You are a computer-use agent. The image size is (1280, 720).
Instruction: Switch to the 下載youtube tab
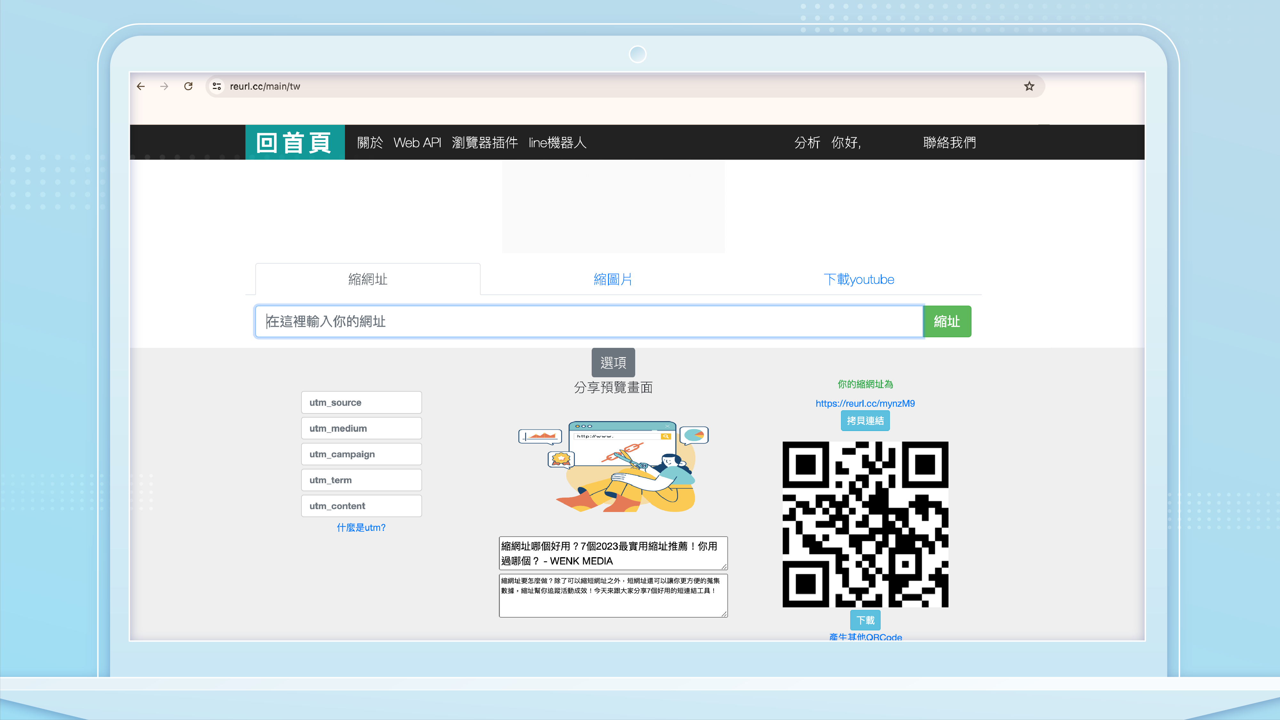[859, 279]
